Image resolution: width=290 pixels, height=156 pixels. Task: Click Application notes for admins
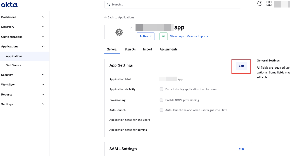click(x=128, y=130)
